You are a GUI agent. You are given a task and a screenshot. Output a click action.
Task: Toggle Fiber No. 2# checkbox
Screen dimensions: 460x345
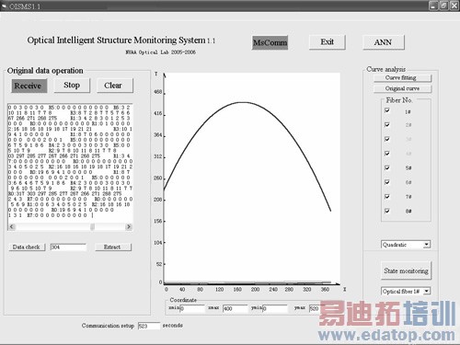387,124
